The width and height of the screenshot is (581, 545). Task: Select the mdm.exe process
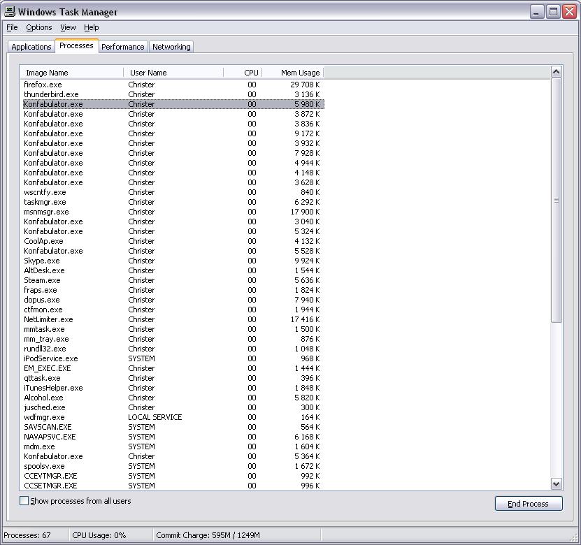pos(173,446)
